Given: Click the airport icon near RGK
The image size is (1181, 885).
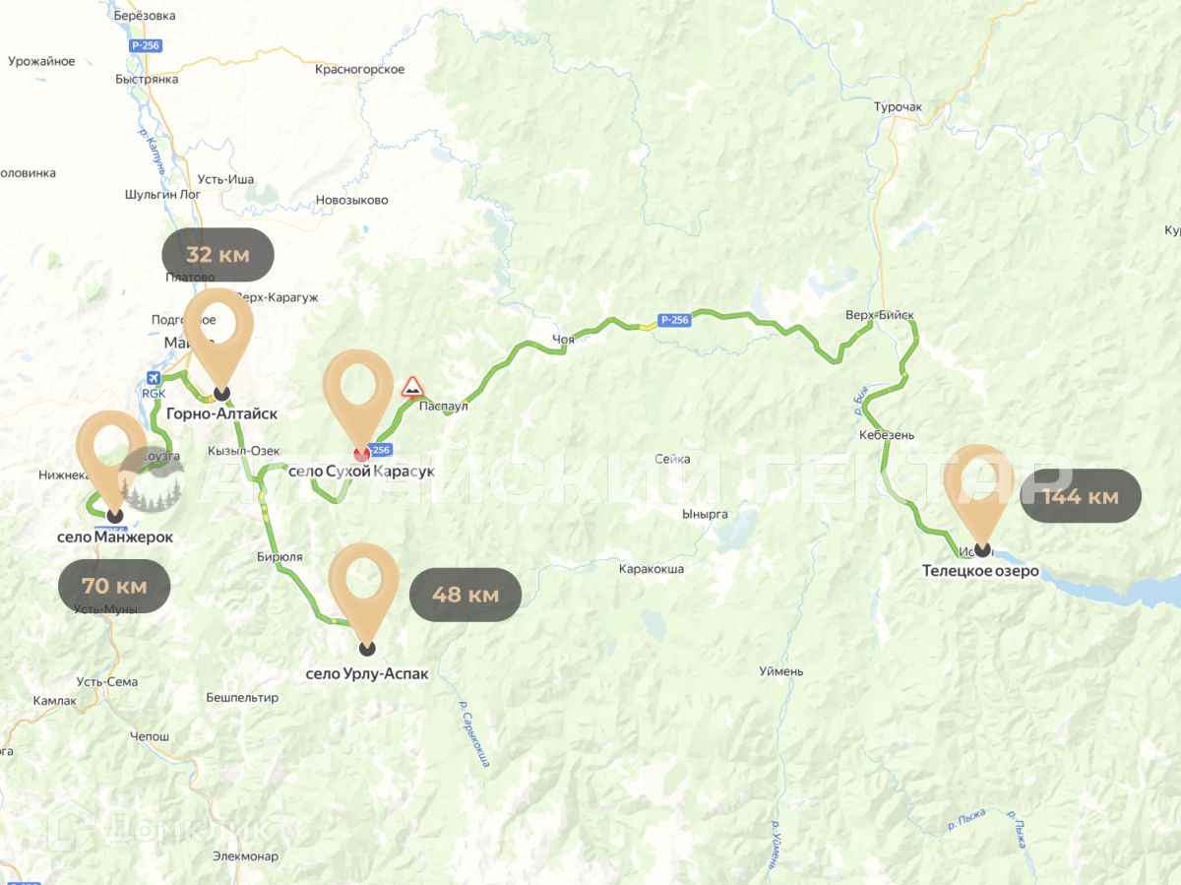Looking at the screenshot, I should coord(153,378).
